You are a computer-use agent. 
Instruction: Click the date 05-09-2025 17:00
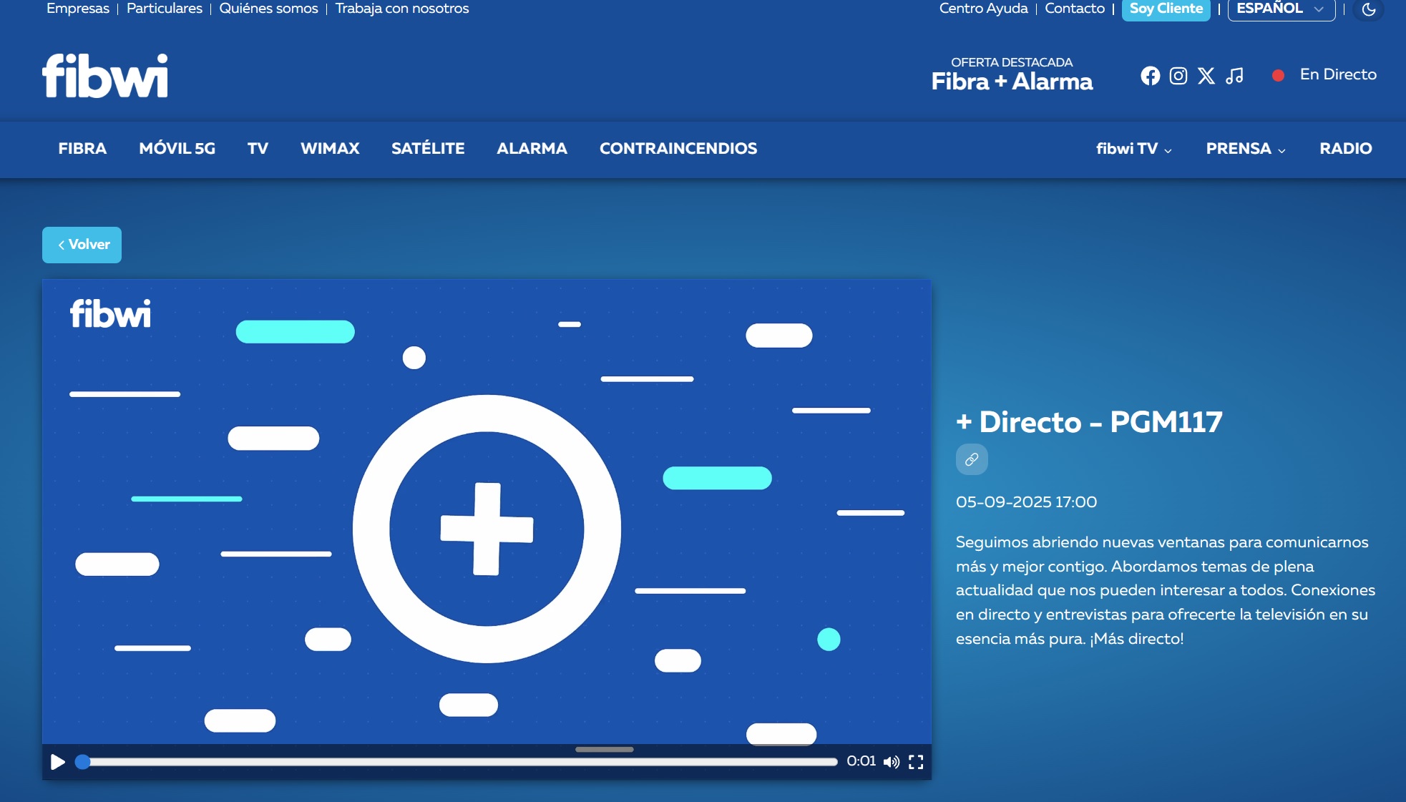point(1026,502)
